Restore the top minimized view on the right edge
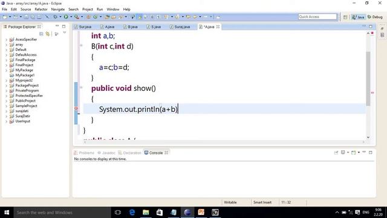The height and width of the screenshot is (218, 387). point(382,28)
